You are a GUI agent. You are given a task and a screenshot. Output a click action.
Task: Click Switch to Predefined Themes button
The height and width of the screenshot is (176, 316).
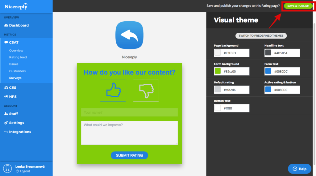coord(261,36)
